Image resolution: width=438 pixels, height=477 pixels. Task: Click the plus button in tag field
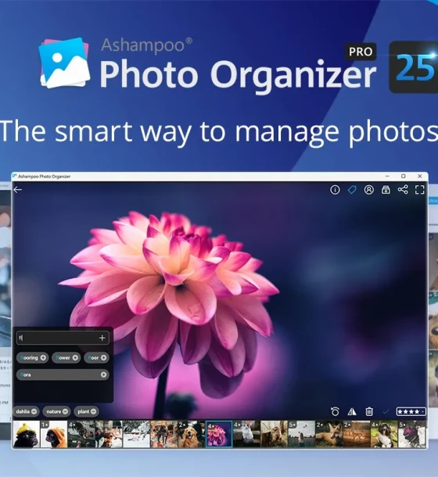coord(102,338)
